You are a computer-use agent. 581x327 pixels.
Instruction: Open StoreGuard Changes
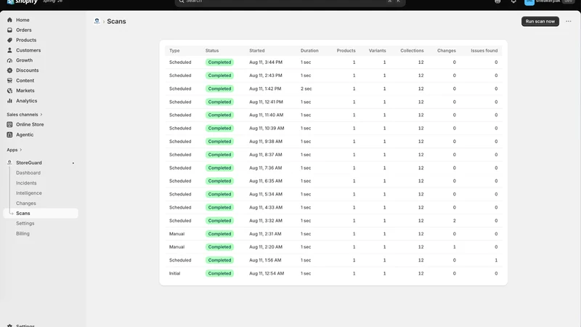coord(26,203)
